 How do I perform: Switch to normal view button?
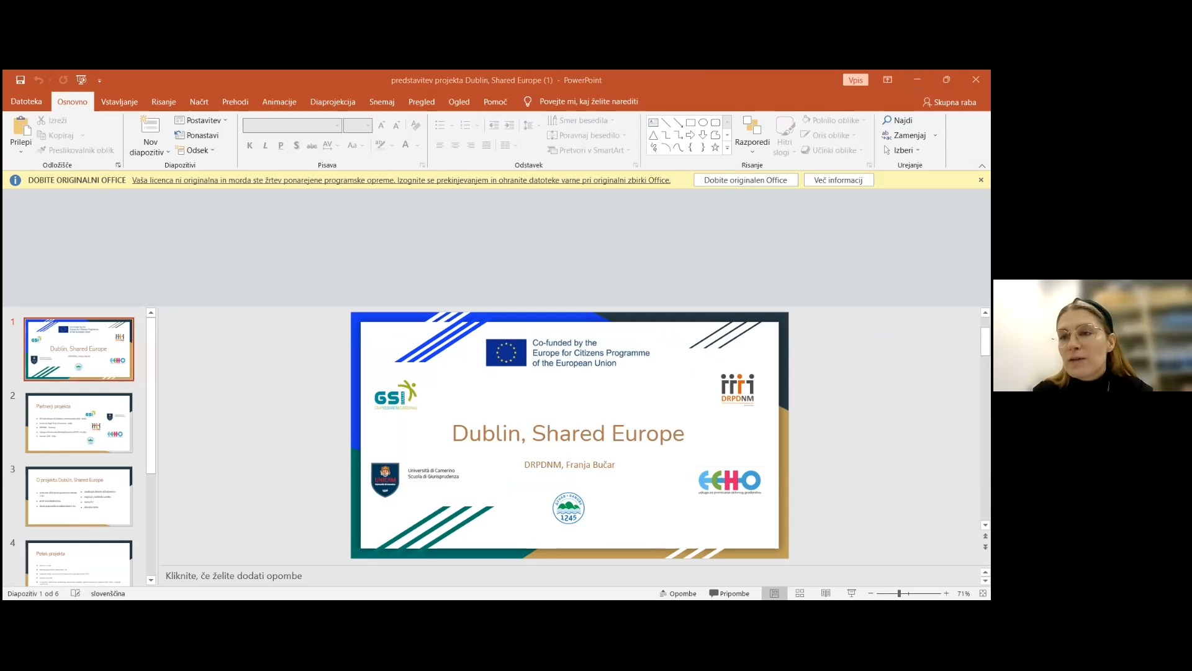pos(774,594)
